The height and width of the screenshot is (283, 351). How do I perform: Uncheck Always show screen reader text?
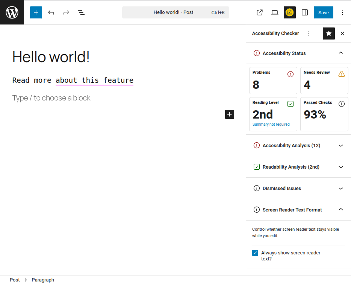click(x=255, y=253)
